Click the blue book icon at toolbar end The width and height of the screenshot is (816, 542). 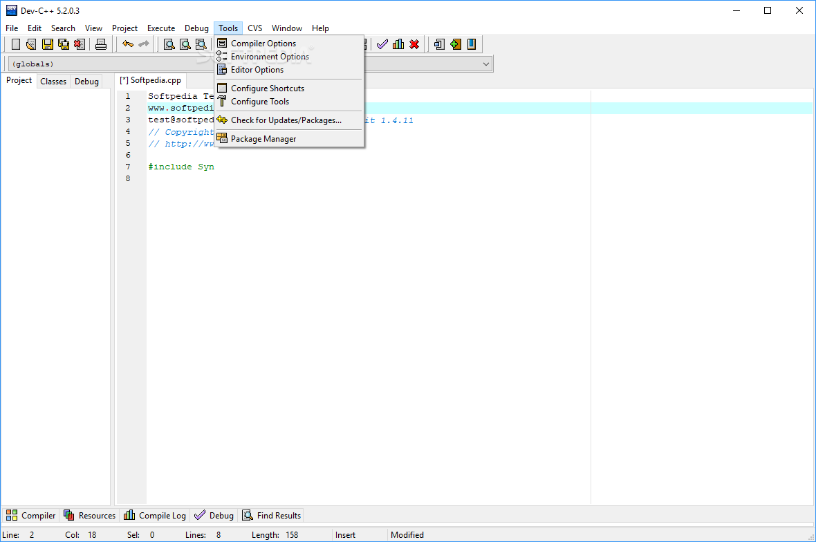click(472, 44)
